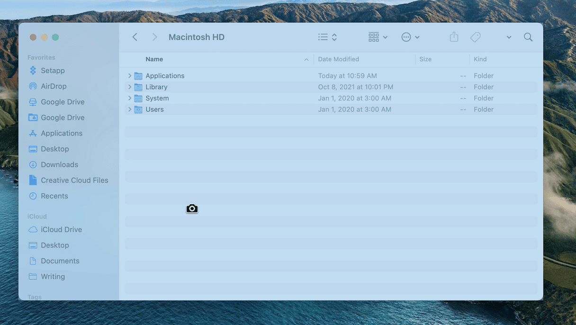The image size is (576, 325).
Task: Open Recents in the sidebar
Action: pos(48,196)
